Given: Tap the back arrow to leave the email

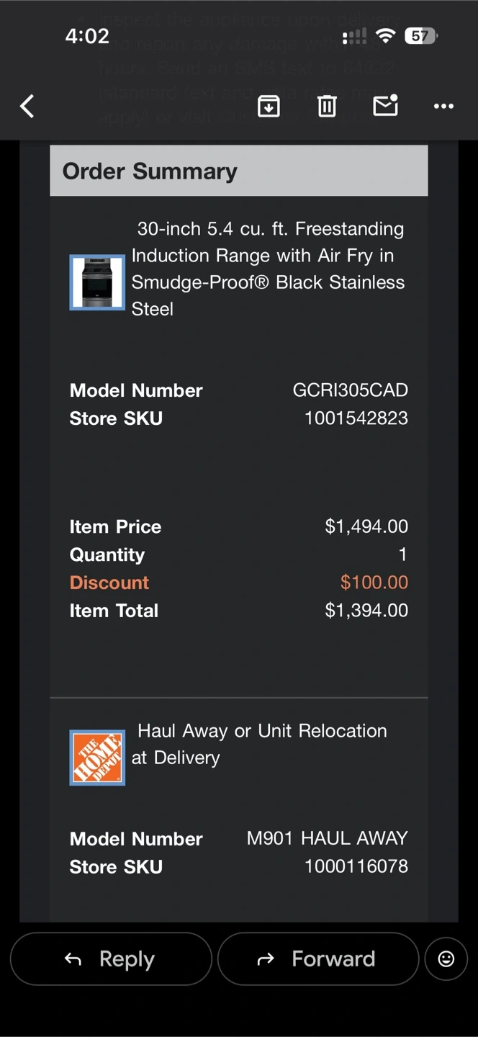Looking at the screenshot, I should (x=27, y=107).
